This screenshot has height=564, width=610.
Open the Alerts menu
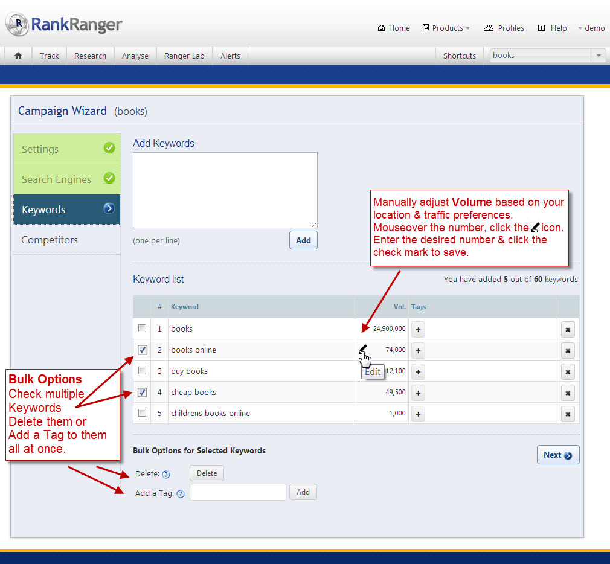(230, 56)
